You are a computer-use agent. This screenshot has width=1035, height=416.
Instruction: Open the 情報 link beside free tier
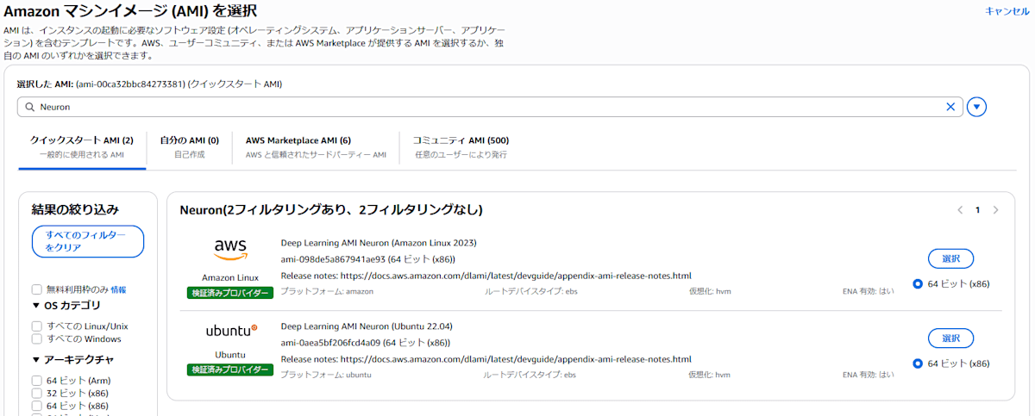pyautogui.click(x=118, y=289)
